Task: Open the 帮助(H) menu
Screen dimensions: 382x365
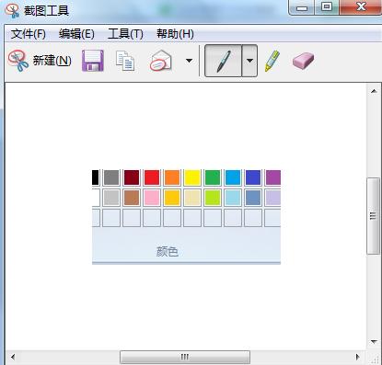Action: 175,34
